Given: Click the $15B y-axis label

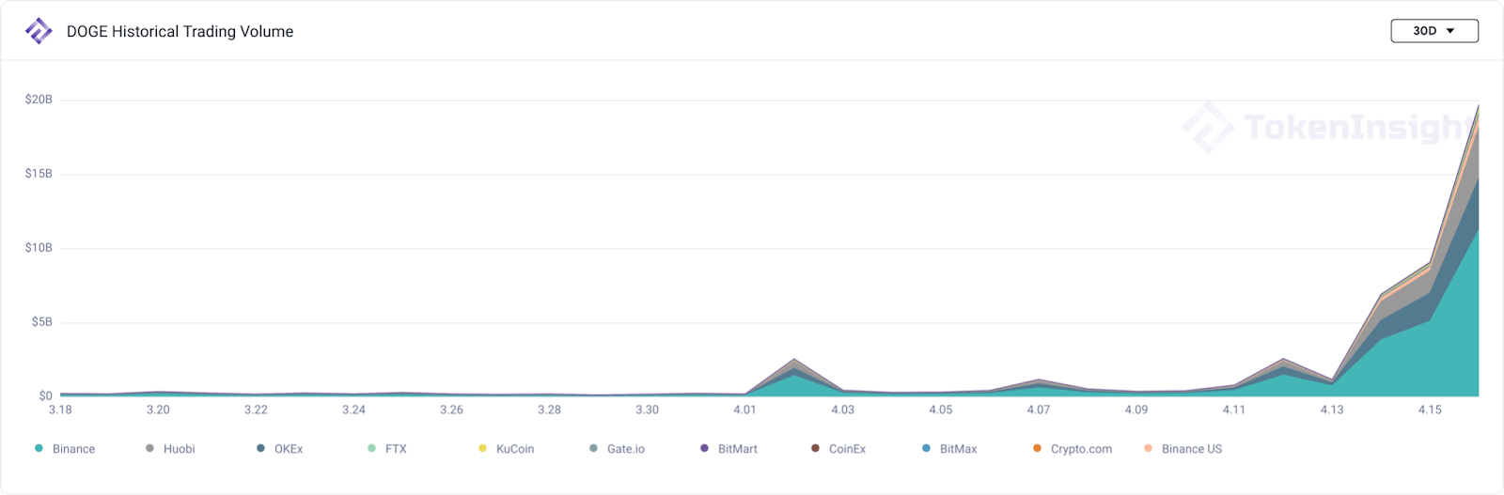Looking at the screenshot, I should 39,174.
